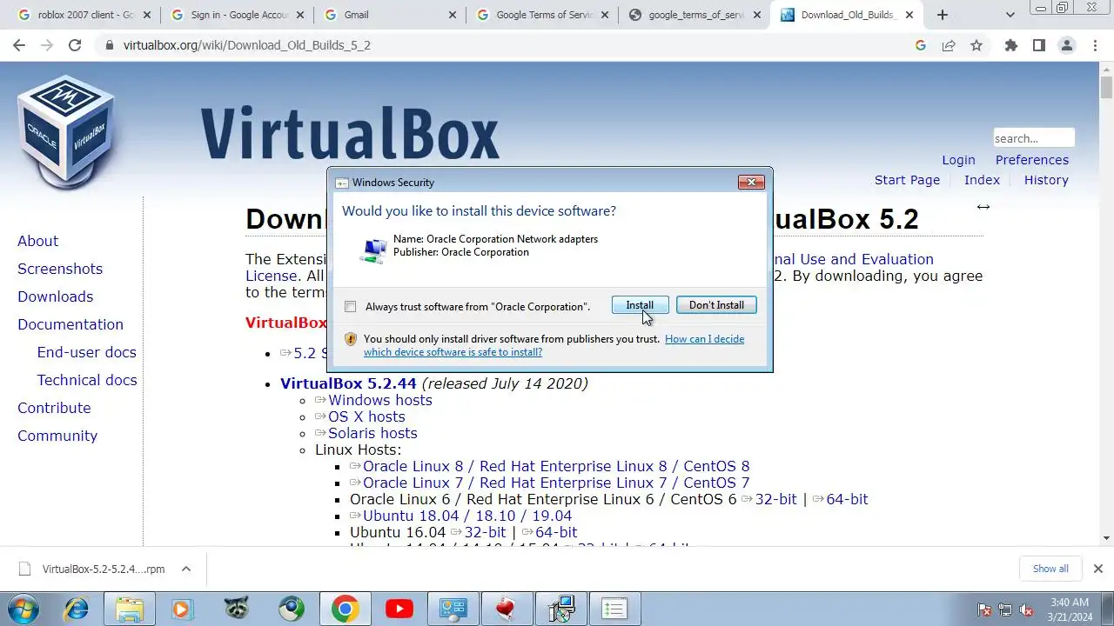Go back in Chrome
Screen dimensions: 1114x626
point(19,45)
